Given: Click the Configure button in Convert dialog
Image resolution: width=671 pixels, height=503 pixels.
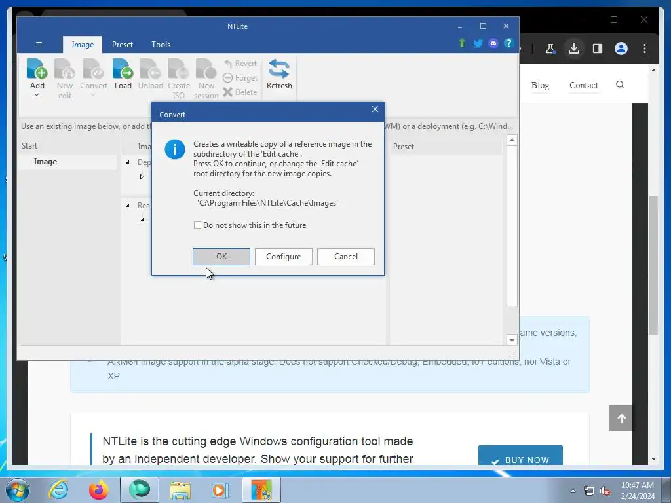Looking at the screenshot, I should (283, 257).
